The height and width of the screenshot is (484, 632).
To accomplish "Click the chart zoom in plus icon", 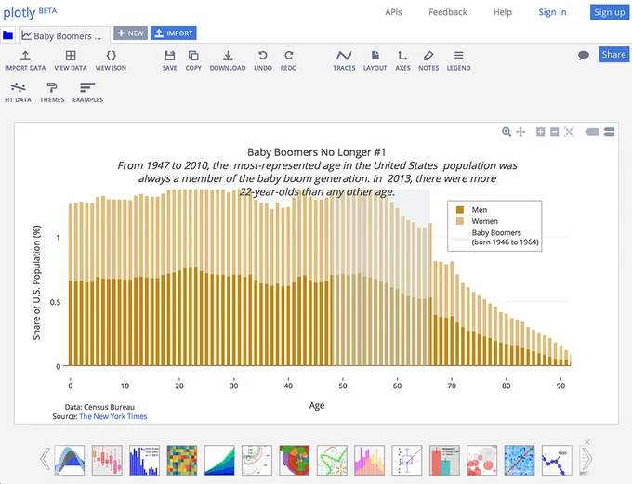I will [541, 131].
